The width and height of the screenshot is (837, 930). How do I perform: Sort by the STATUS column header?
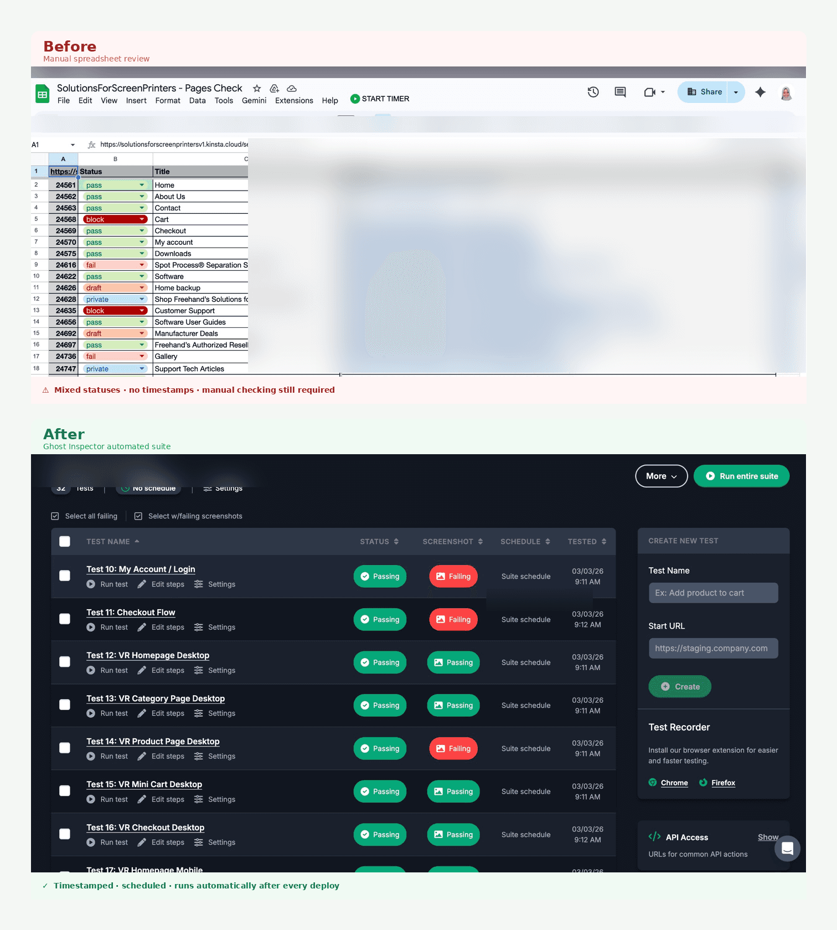tap(379, 542)
